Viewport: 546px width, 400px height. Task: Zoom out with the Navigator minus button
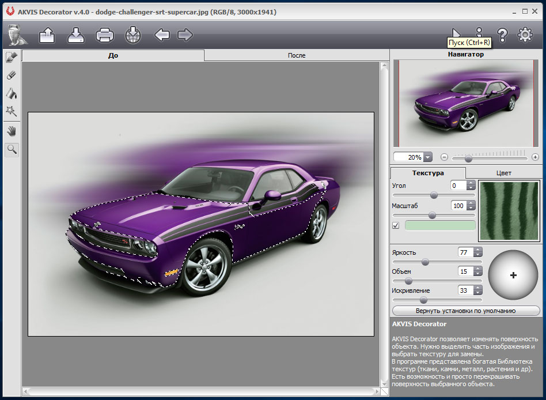(x=444, y=157)
